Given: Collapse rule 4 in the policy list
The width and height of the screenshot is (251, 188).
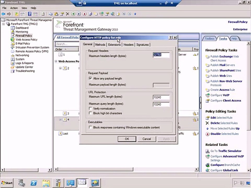Looking at the screenshot, I should tap(60, 119).
